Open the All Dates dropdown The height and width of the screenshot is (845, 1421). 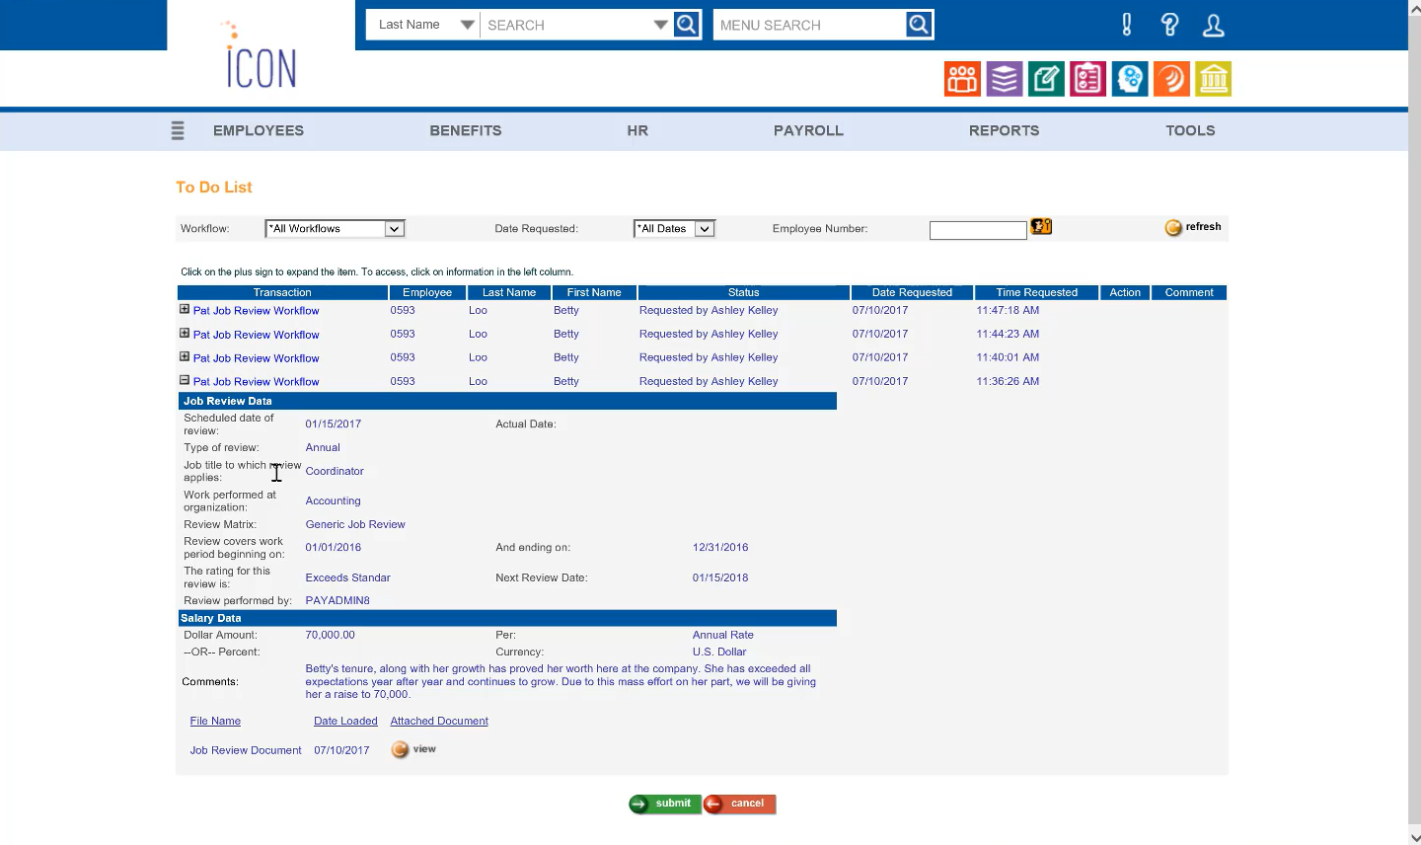pyautogui.click(x=674, y=229)
